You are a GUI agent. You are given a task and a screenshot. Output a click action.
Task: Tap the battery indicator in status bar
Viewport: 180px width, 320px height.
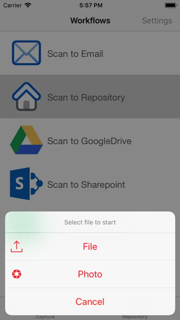(171, 5)
